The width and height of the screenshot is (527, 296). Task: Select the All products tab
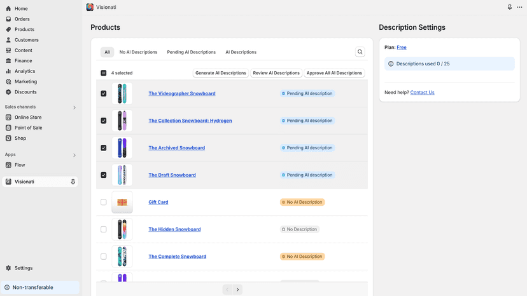[107, 52]
